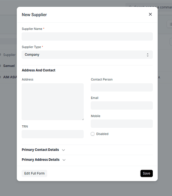
Task: Select the Mobile input field
Action: coord(122,124)
